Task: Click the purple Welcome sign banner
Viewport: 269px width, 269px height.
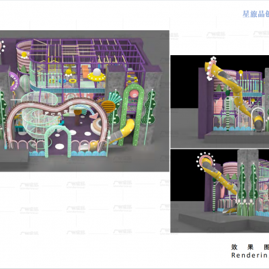Action: point(13,81)
